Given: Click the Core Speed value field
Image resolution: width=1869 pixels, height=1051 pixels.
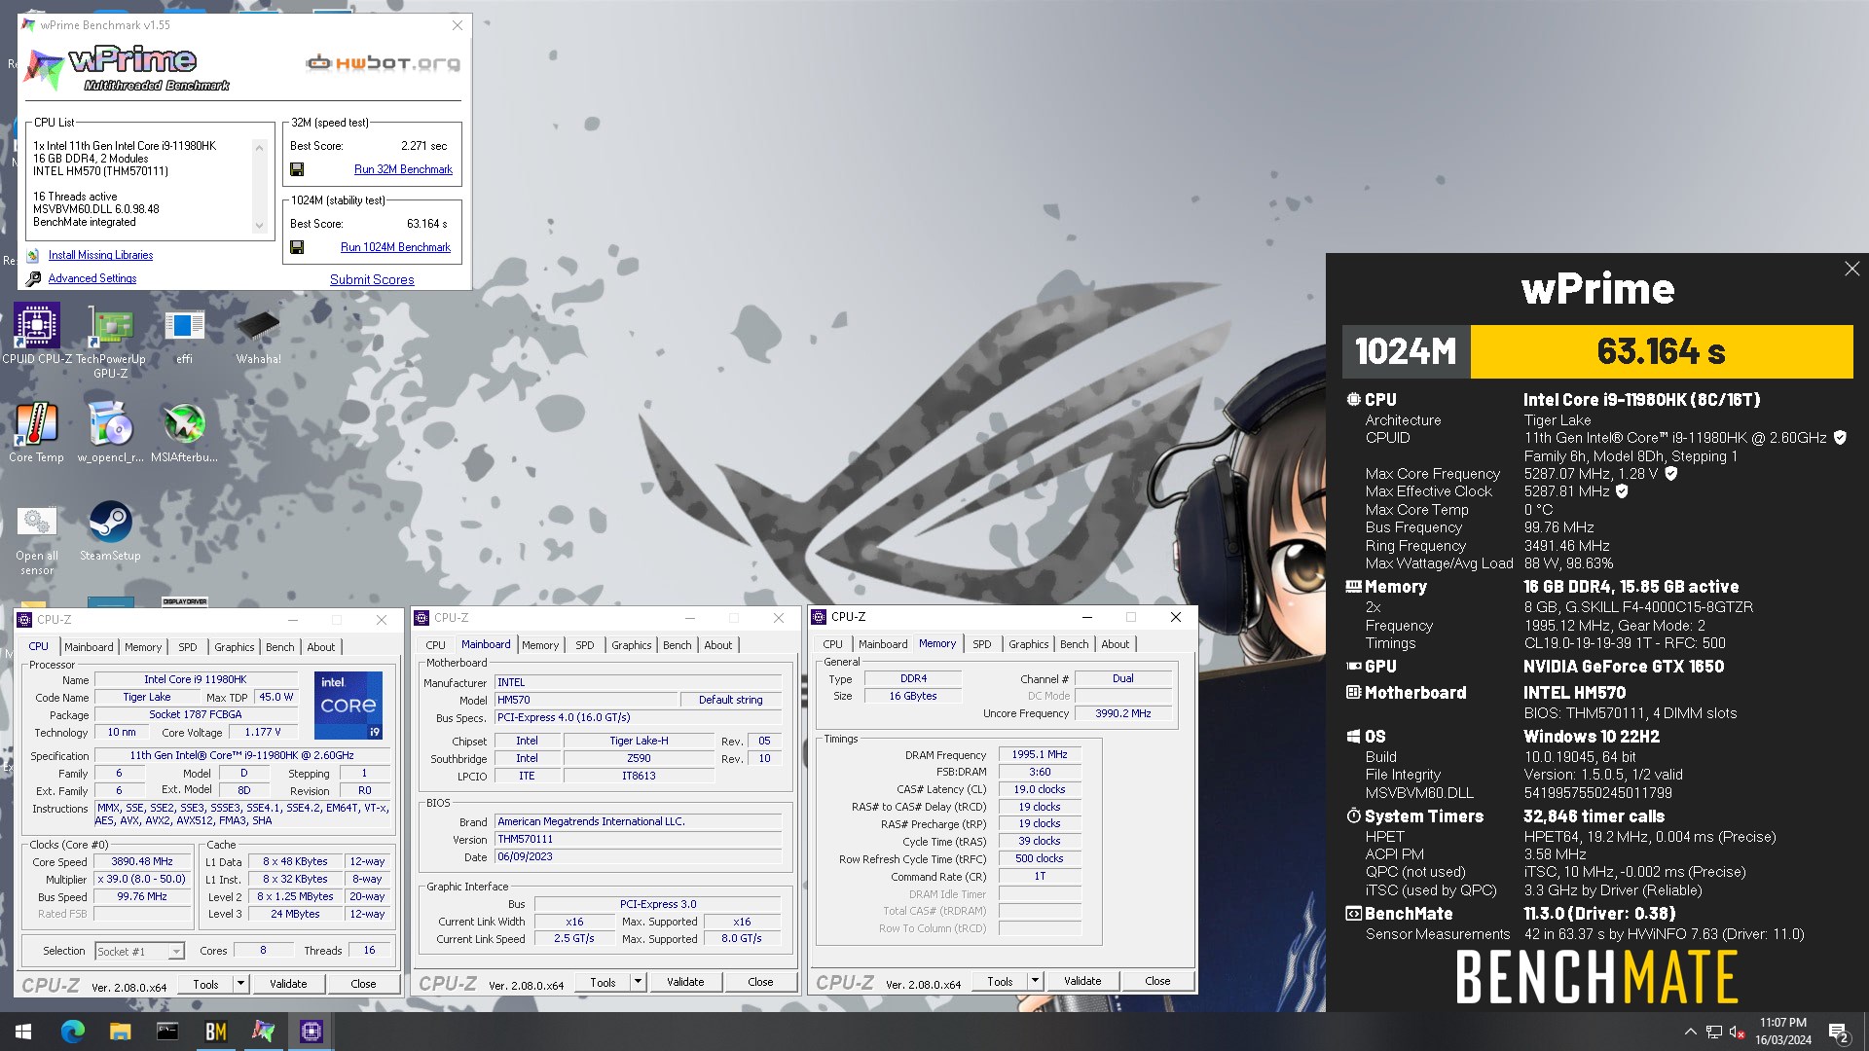Looking at the screenshot, I should click(x=142, y=862).
